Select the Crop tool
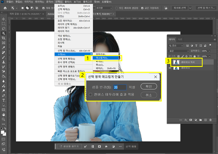218x154 pixels. click(x=3, y=38)
